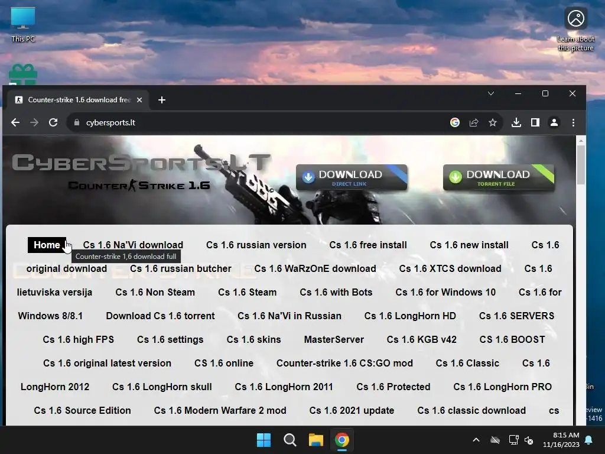This screenshot has width=605, height=454.
Task: Share this page using the share icon
Action: point(474,122)
